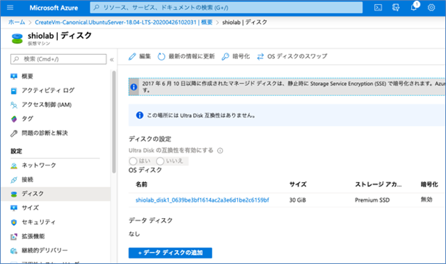Click the アクセス制御 (IAM) people icon
This screenshot has height=264, width=446.
tap(14, 105)
